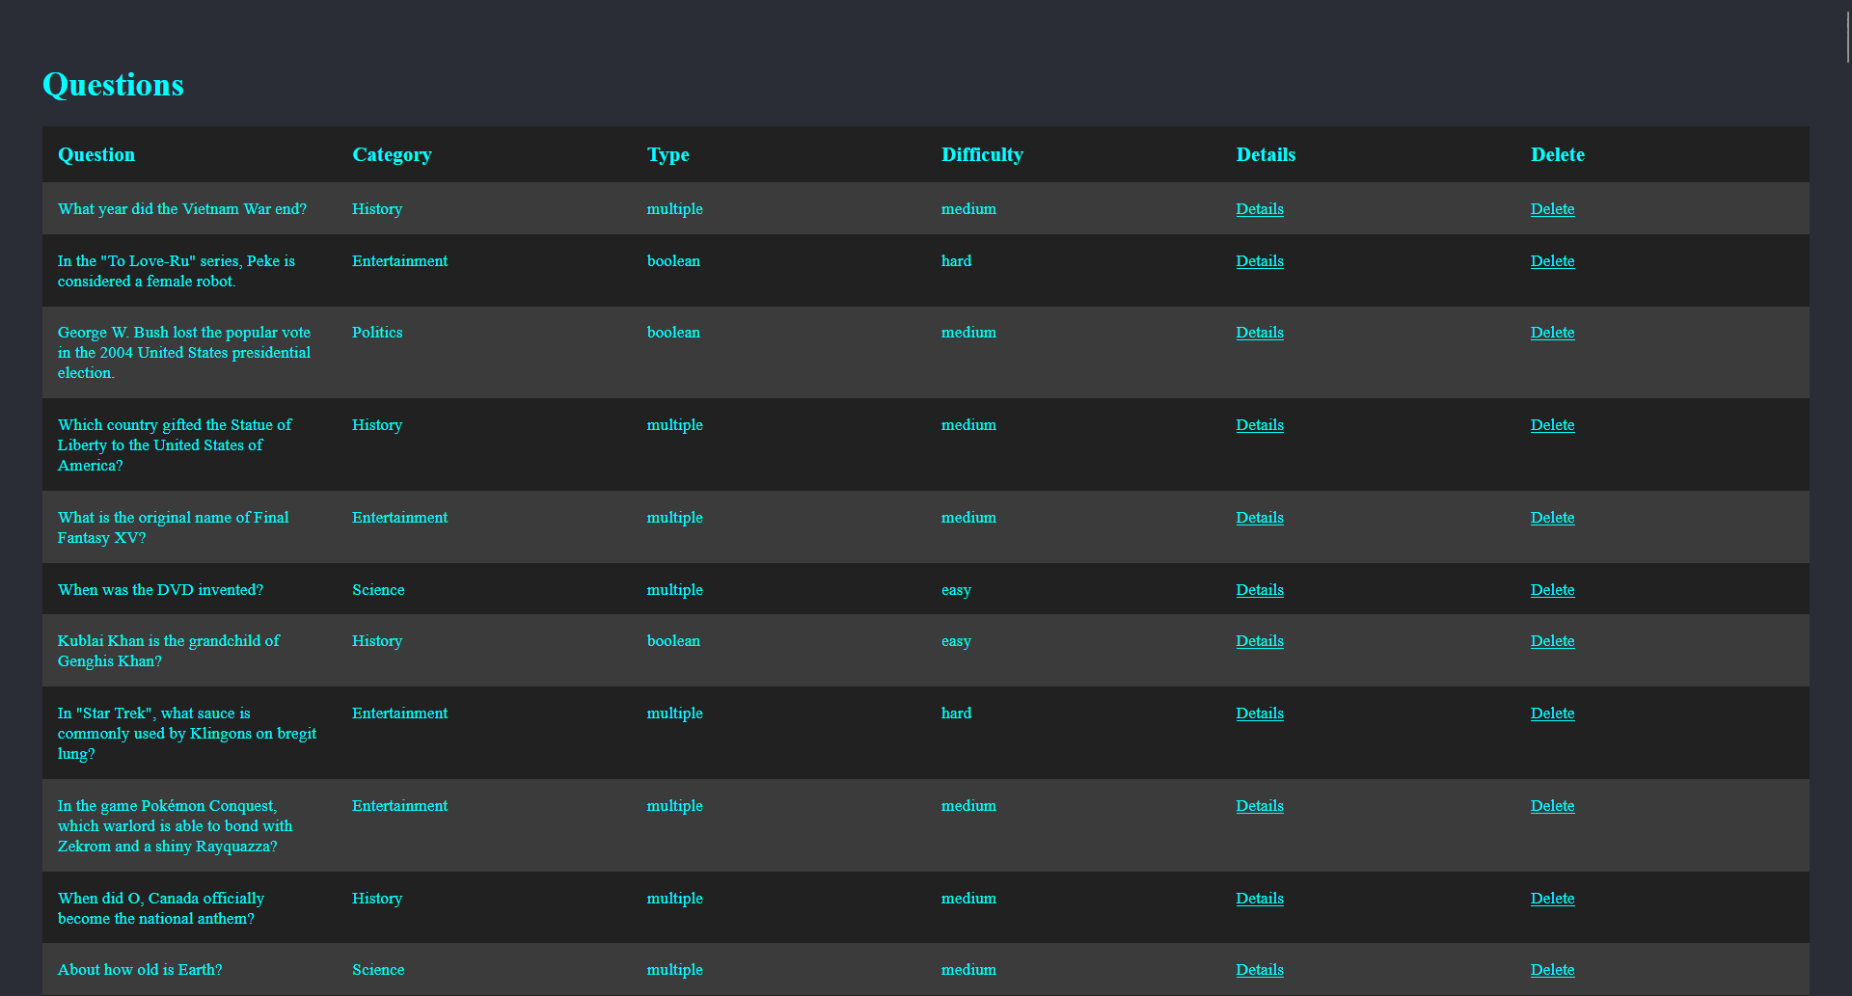Open Details for Vietnam War question
Image resolution: width=1852 pixels, height=996 pixels.
click(1259, 209)
